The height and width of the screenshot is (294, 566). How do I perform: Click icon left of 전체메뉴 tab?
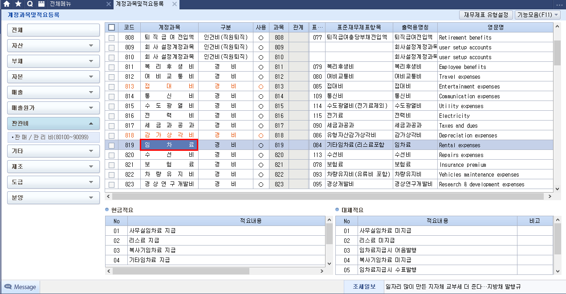[41, 4]
